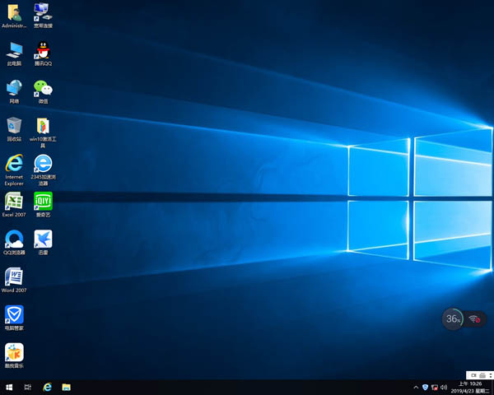The height and width of the screenshot is (395, 494).
Task: Click the 酷我音乐 desktop icon
Action: tap(14, 352)
